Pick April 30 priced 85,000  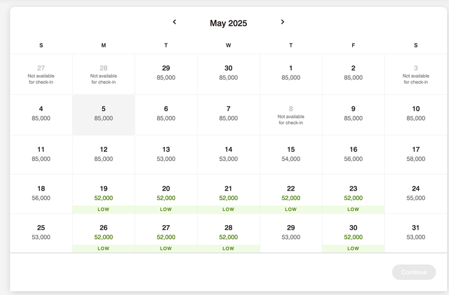[228, 74]
